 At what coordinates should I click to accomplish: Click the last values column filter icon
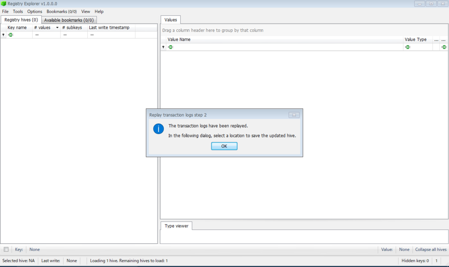444,47
